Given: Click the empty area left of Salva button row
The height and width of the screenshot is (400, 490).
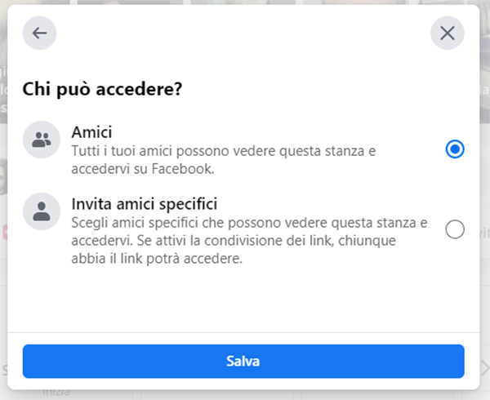Looking at the screenshot, I should point(16,361).
